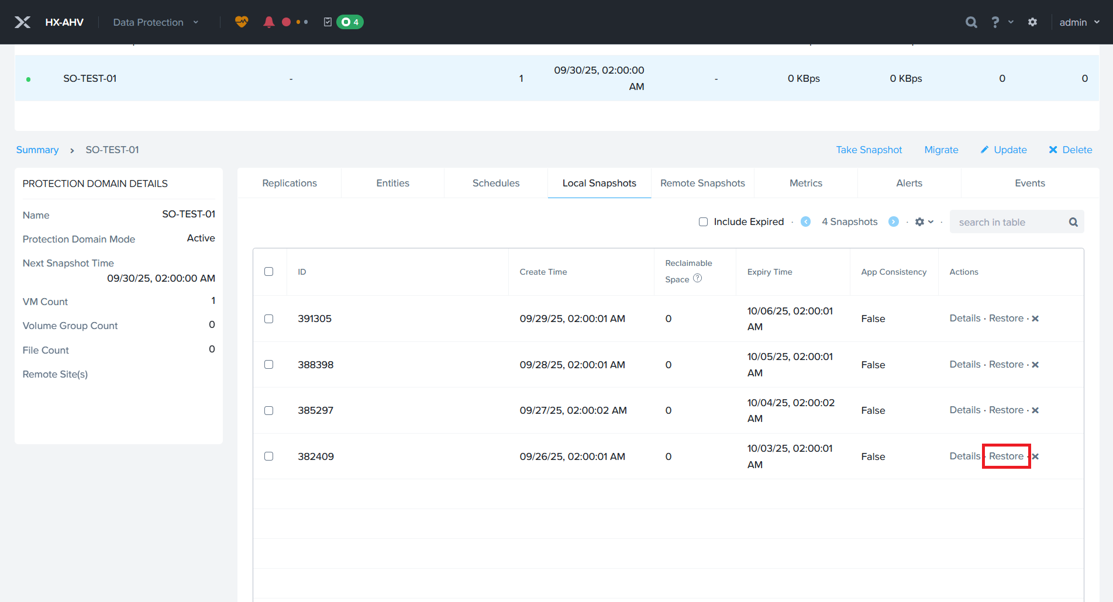This screenshot has height=602, width=1113.
Task: Click the Take Snapshot link
Action: point(869,150)
